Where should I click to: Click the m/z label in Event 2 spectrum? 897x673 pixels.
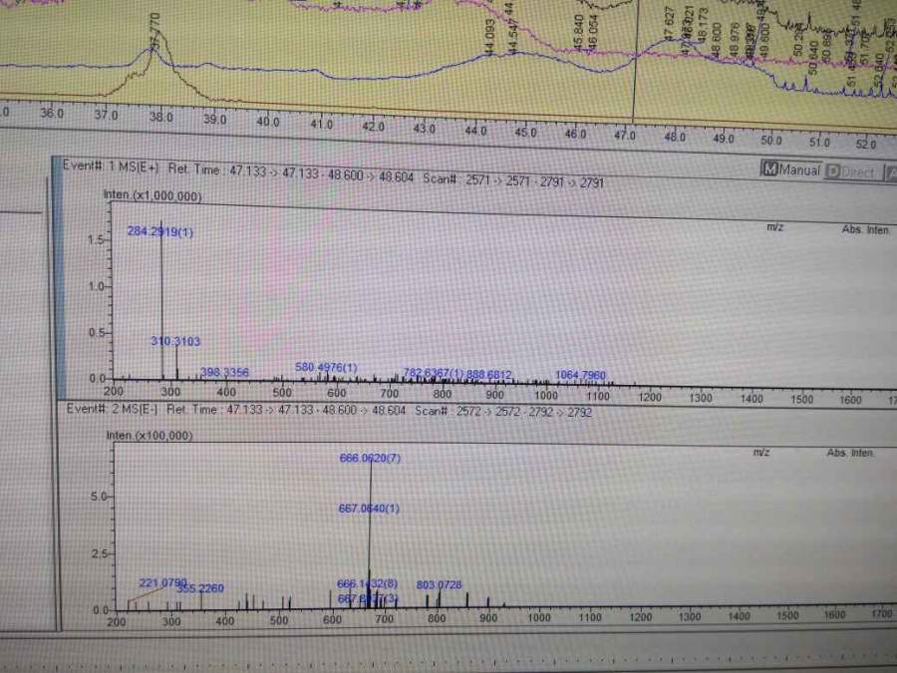pos(761,452)
